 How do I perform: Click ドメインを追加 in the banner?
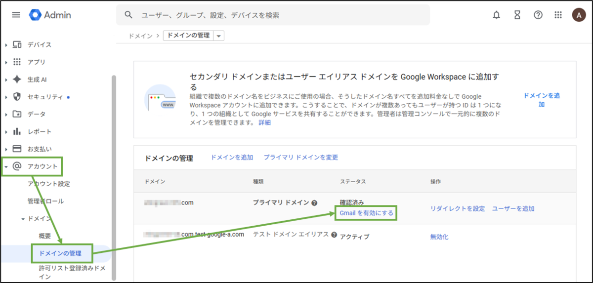(x=542, y=100)
